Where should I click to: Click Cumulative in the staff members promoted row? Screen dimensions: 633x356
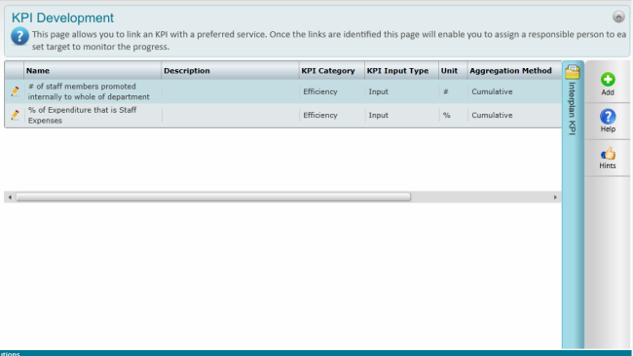point(492,91)
